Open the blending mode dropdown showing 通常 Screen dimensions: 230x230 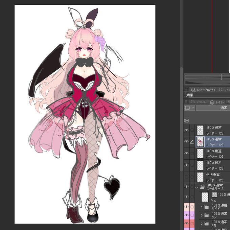tap(213, 108)
